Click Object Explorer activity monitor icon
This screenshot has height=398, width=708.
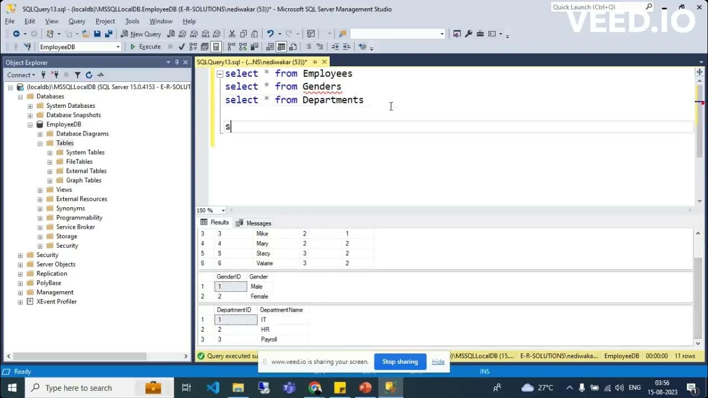[x=100, y=75]
